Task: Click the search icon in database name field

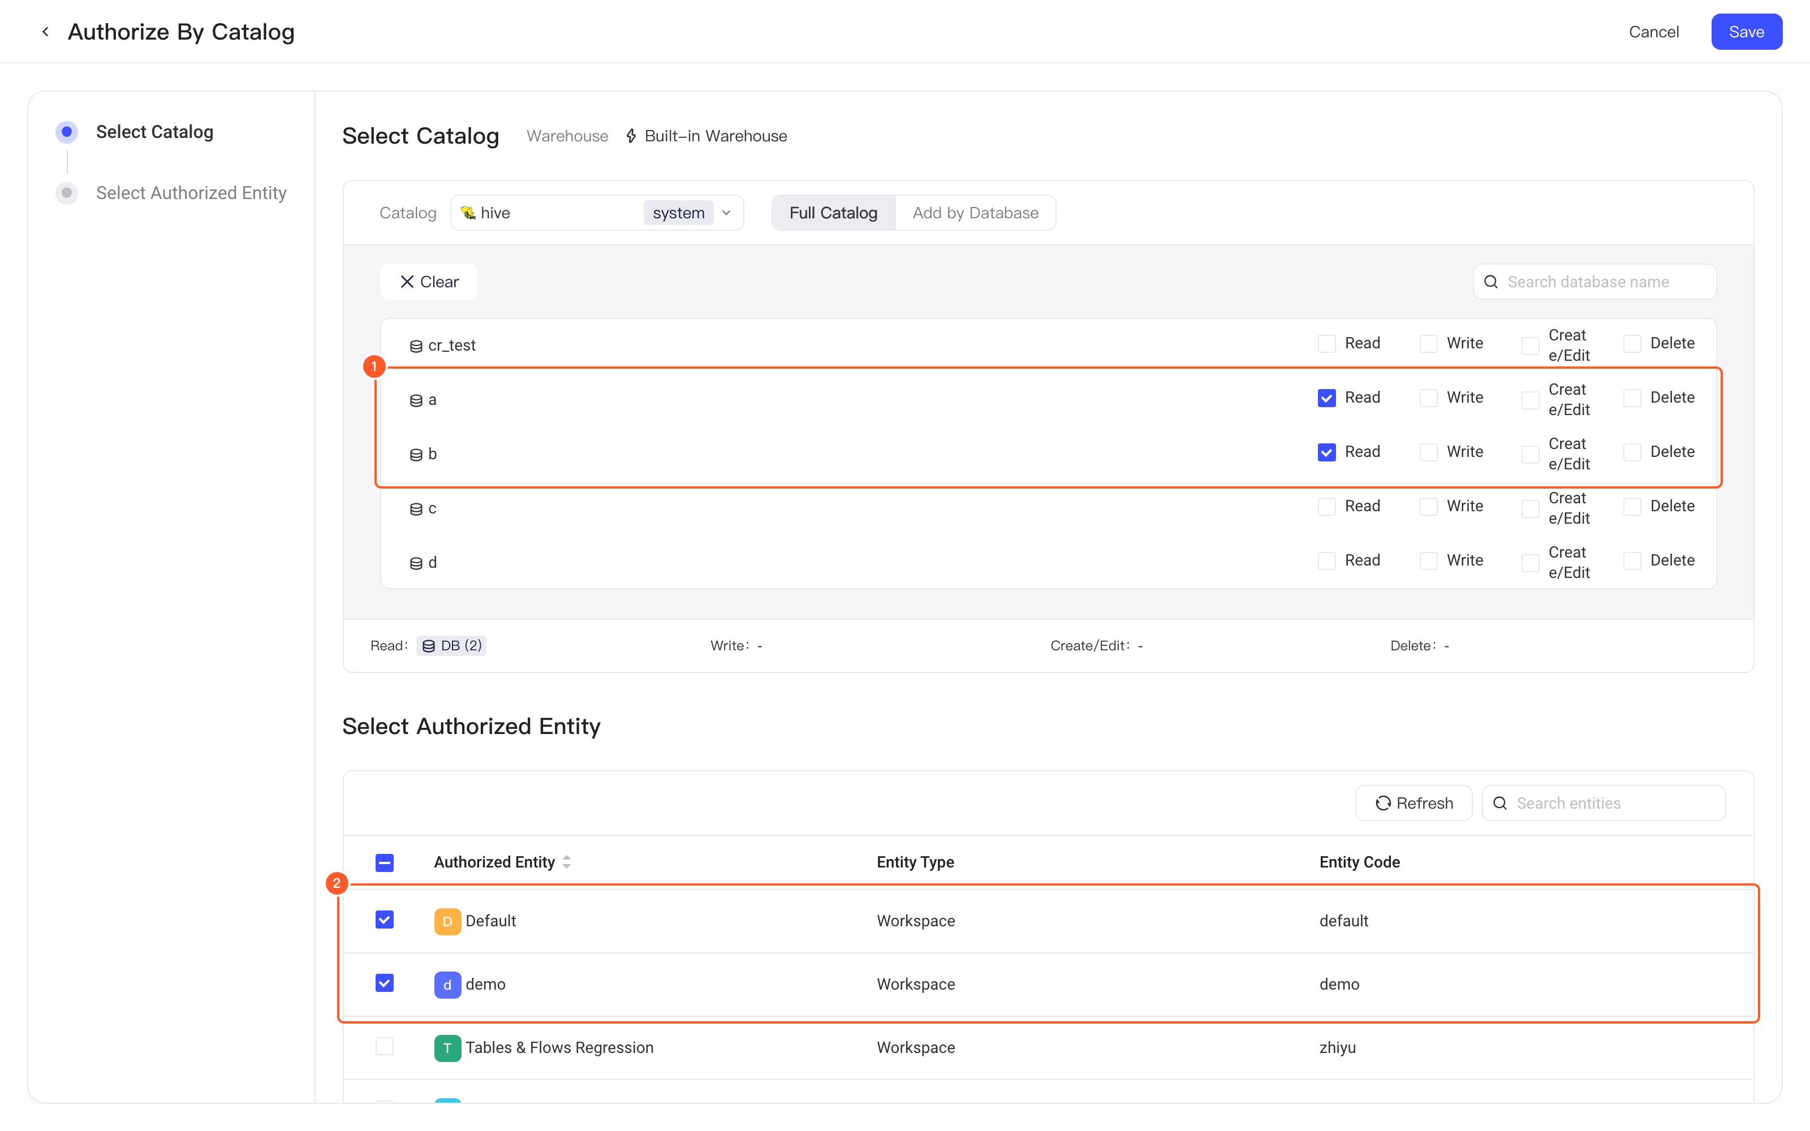Action: pyautogui.click(x=1490, y=282)
